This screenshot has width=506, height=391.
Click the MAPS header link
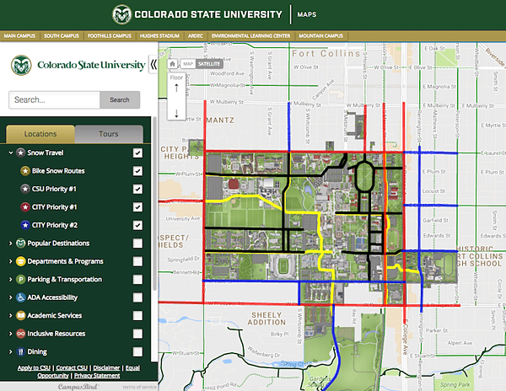click(307, 14)
